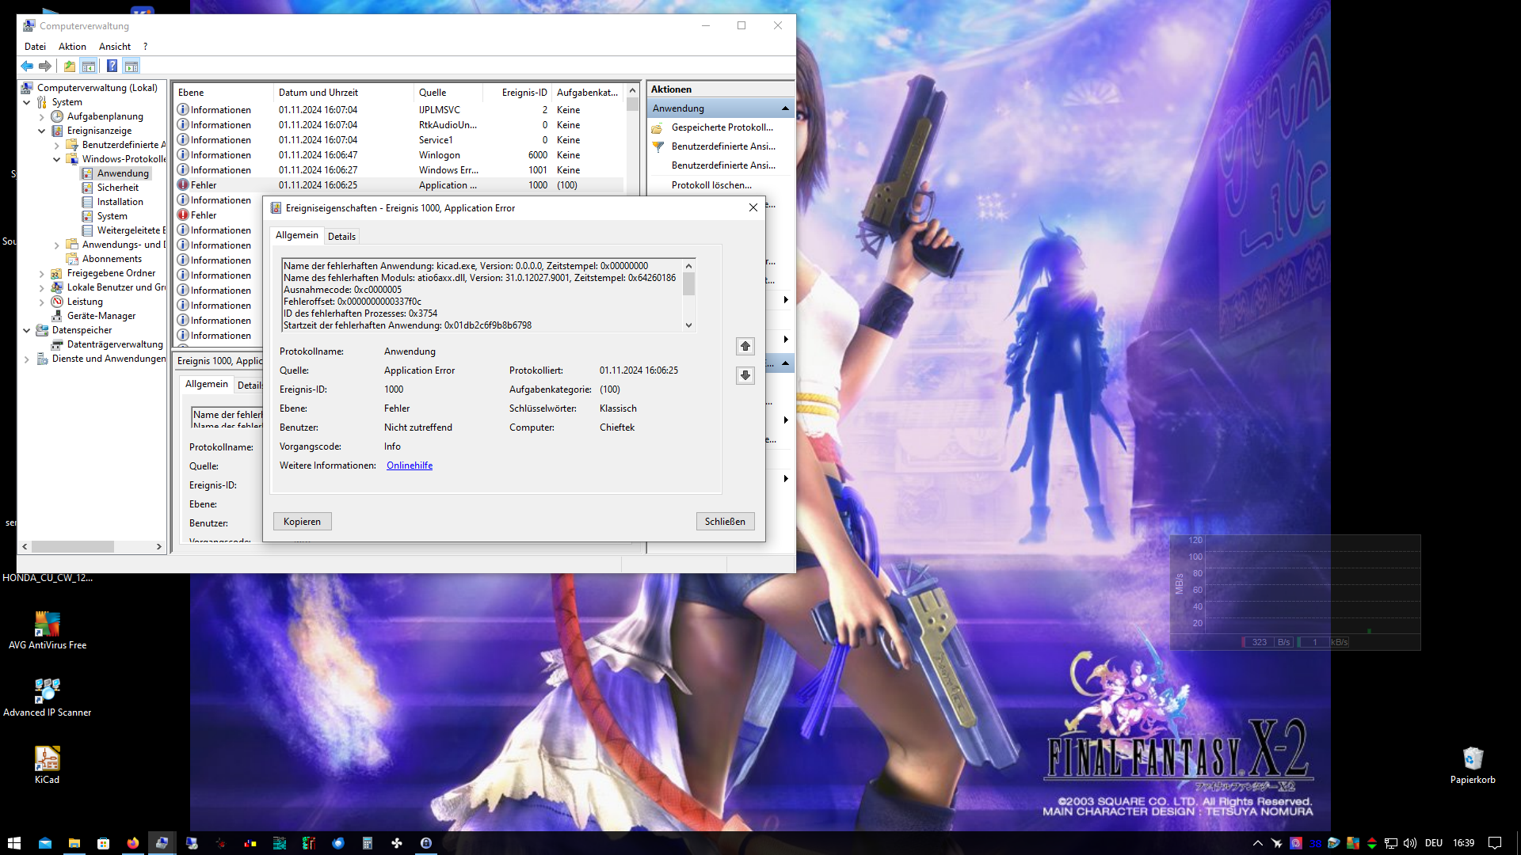
Task: Open the Aktion menu
Action: click(72, 47)
